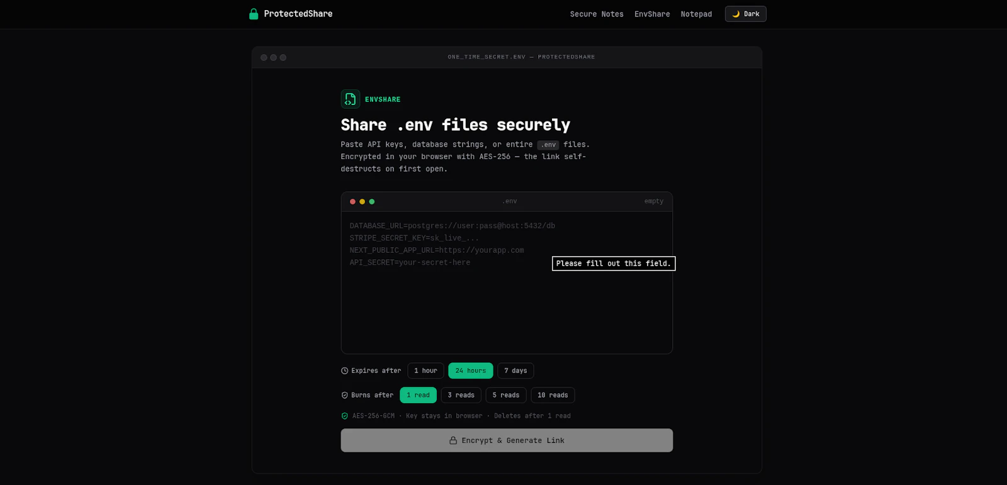Click the 'Share .env files securely' heading

coord(456,125)
